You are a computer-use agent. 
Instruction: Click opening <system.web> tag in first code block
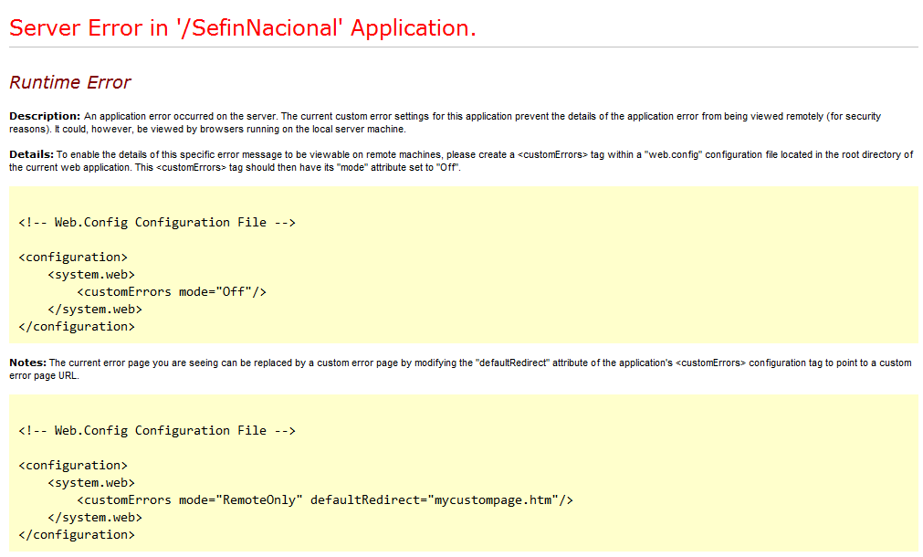(x=91, y=274)
